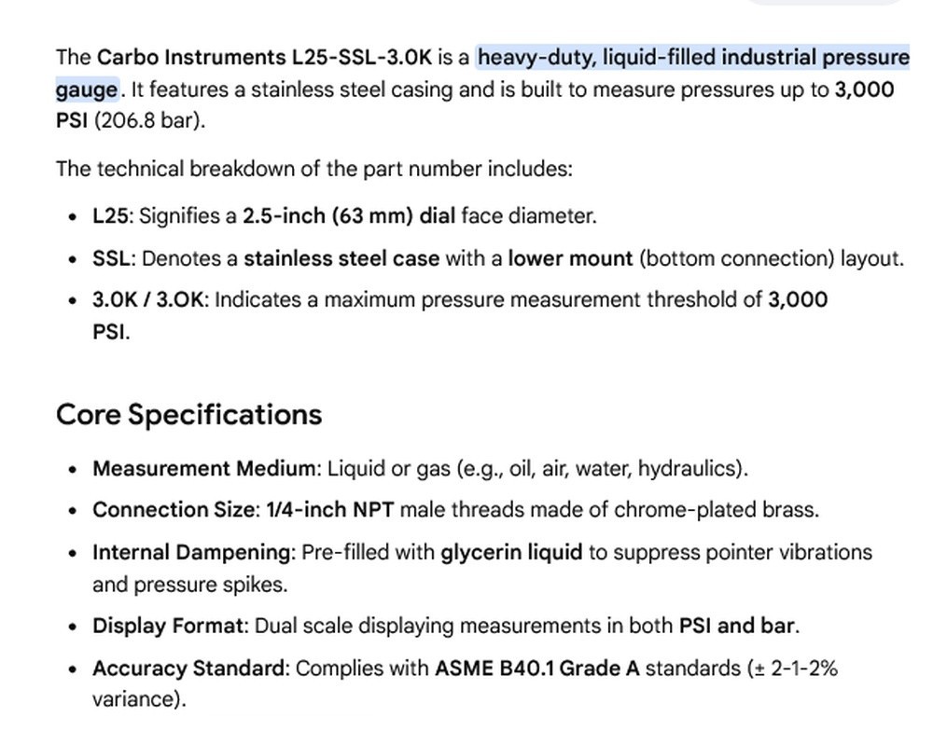Screen dimensions: 933x731
Task: Click the bold "ASME B40.1 Grade A" text
Action: coord(537,668)
